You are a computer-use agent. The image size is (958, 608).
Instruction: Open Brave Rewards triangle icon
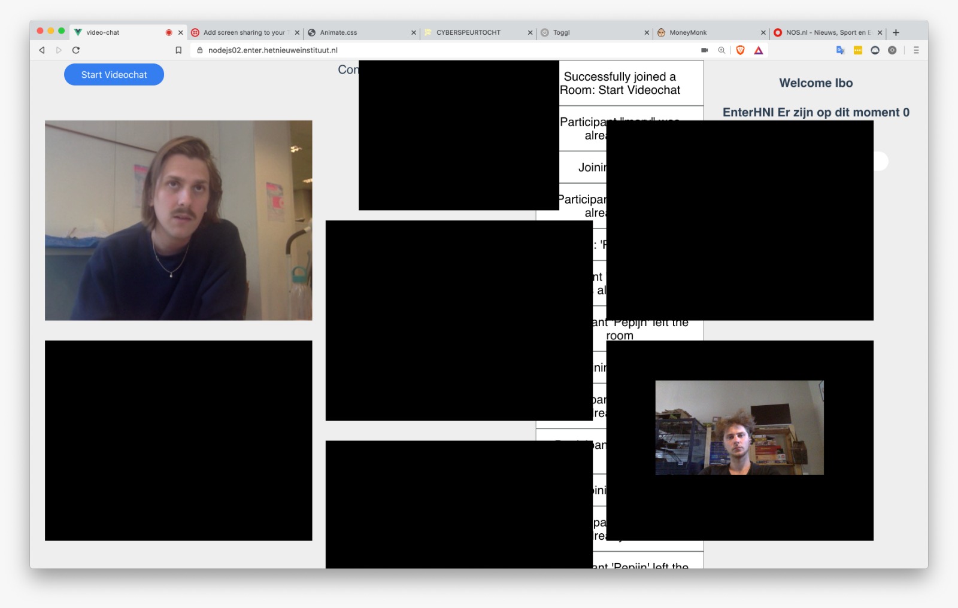(759, 50)
